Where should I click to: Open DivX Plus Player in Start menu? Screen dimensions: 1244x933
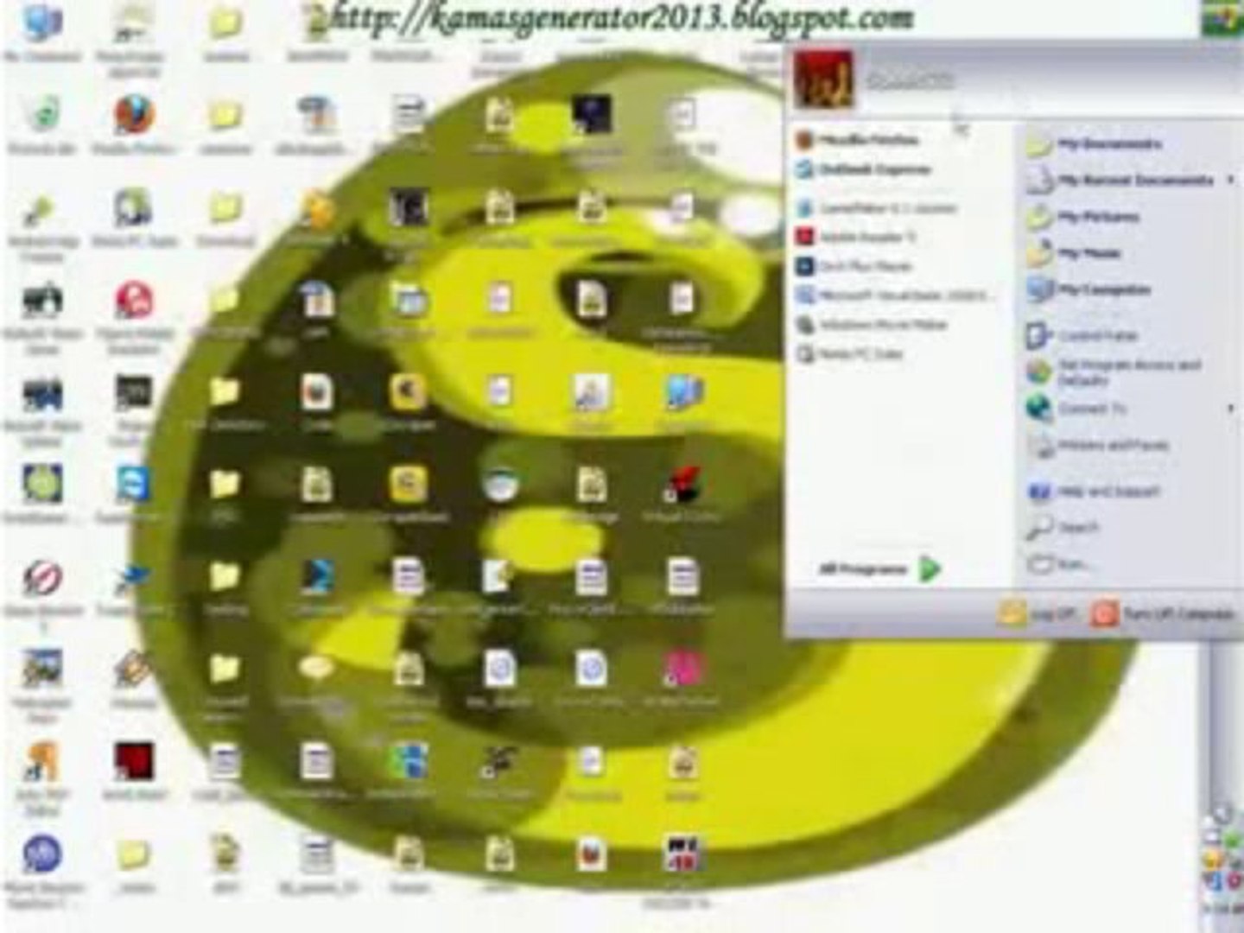pos(854,266)
